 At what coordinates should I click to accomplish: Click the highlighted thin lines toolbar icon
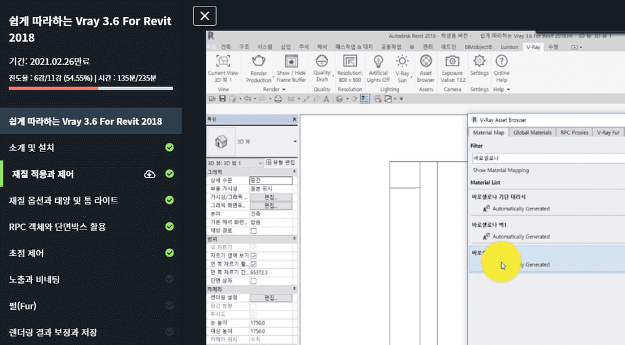(365, 99)
